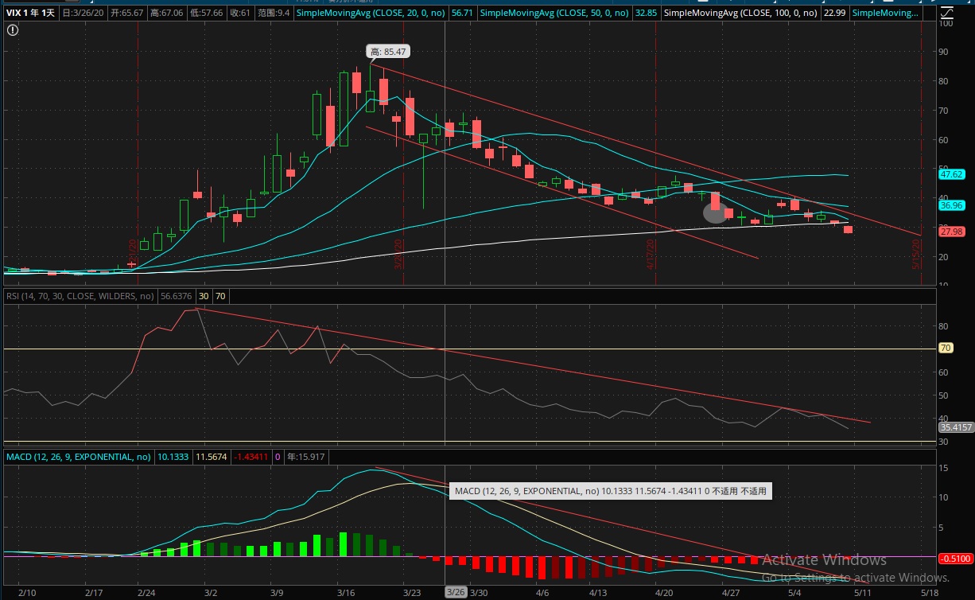Click the "3/16" date on the time axis
This screenshot has width=975, height=600.
click(345, 593)
